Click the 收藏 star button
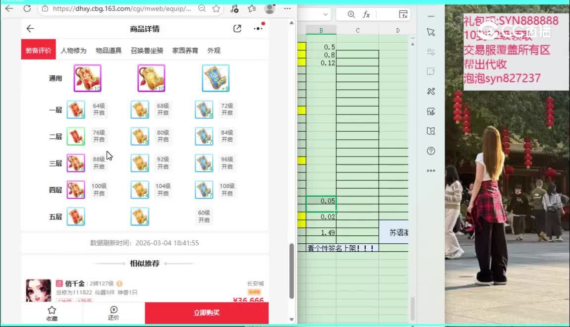 click(52, 313)
